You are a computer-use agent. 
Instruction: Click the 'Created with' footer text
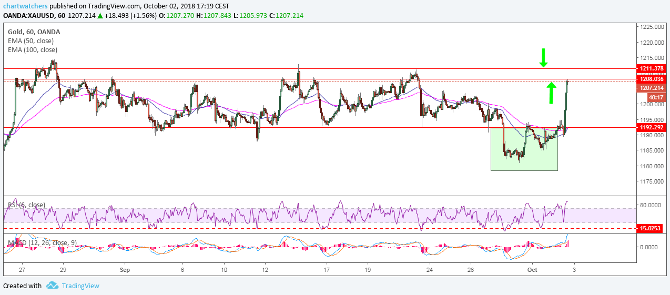click(22, 286)
